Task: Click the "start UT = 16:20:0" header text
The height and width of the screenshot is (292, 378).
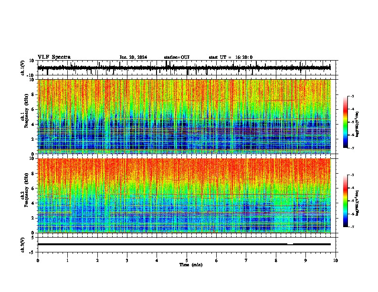Action: (x=231, y=57)
